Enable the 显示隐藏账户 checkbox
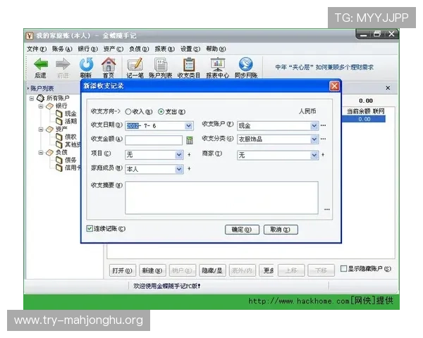 pyautogui.click(x=343, y=269)
